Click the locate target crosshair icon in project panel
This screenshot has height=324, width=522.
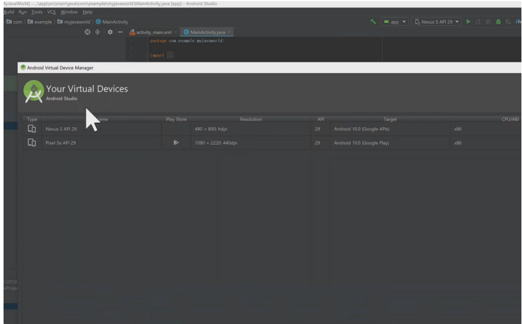pyautogui.click(x=87, y=32)
